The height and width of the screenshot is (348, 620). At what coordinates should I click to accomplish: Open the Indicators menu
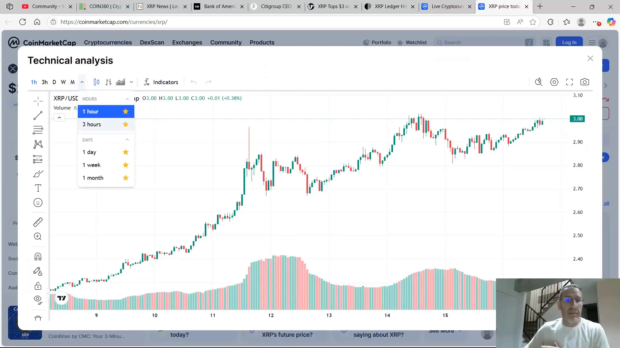[161, 82]
